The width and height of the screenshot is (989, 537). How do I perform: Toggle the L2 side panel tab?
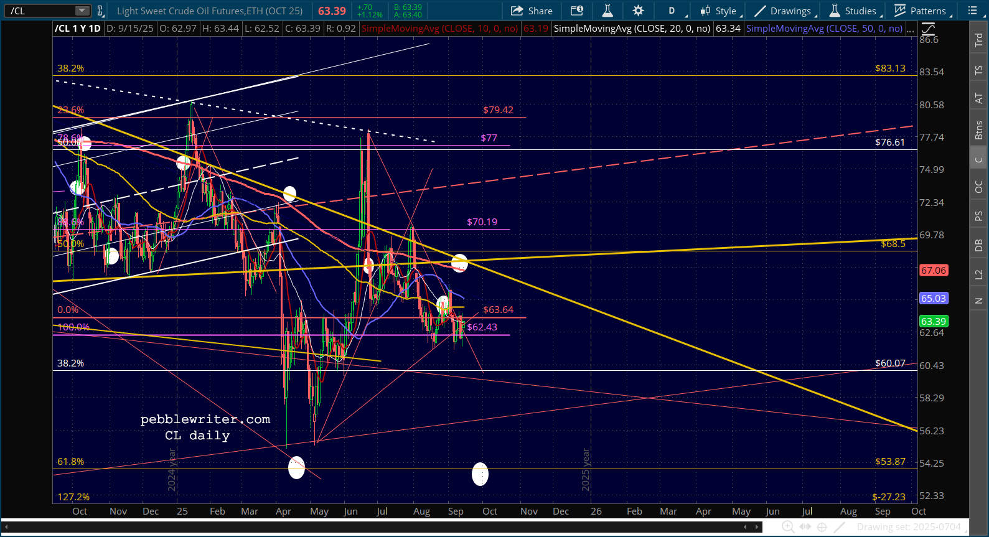pyautogui.click(x=978, y=274)
